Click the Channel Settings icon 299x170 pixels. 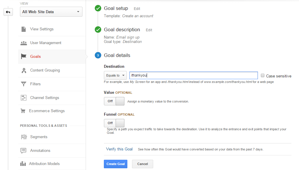click(x=24, y=98)
